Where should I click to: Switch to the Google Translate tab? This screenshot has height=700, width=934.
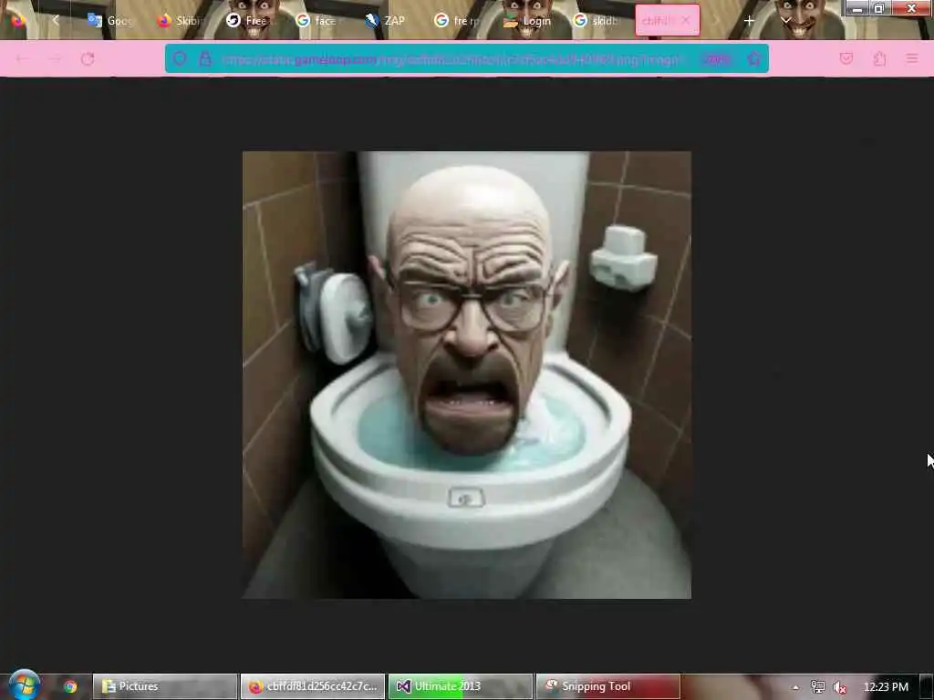[109, 20]
